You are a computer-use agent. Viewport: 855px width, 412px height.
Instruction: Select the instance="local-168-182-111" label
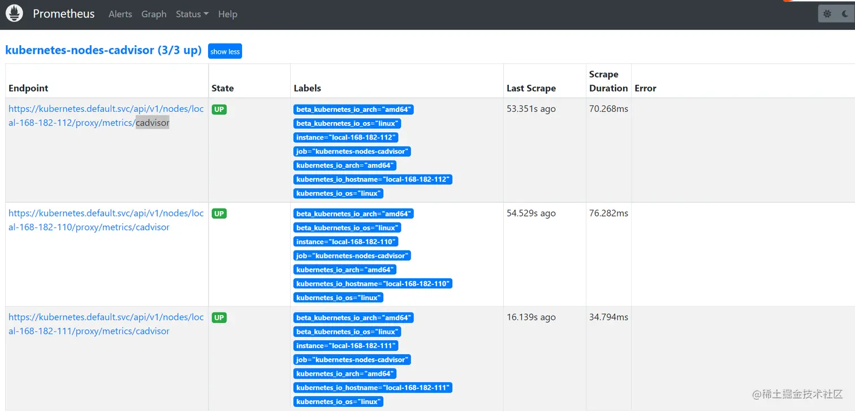(x=346, y=345)
